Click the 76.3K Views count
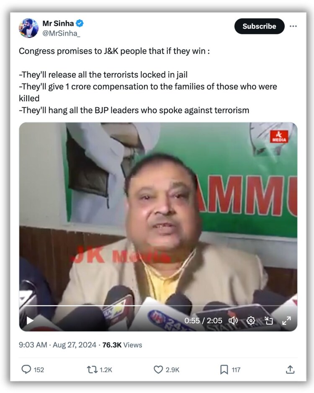This screenshot has height=393, width=314. pyautogui.click(x=122, y=345)
